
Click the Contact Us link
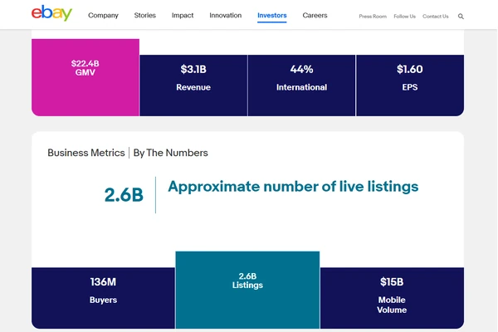click(436, 17)
